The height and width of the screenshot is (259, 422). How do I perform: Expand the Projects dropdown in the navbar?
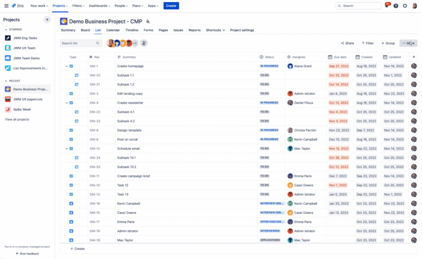click(60, 6)
